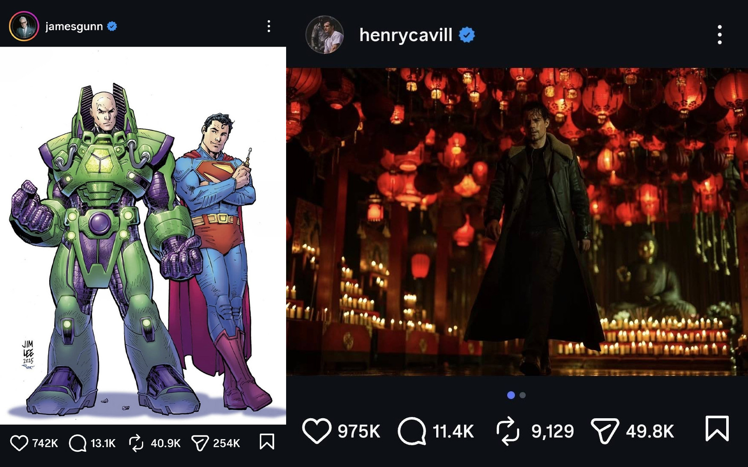748x467 pixels.
Task: Click henrycavill's profile picture
Action: pos(325,35)
